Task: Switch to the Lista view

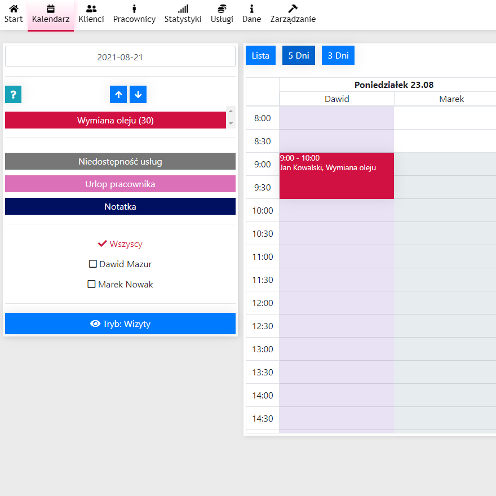Action: pos(260,56)
